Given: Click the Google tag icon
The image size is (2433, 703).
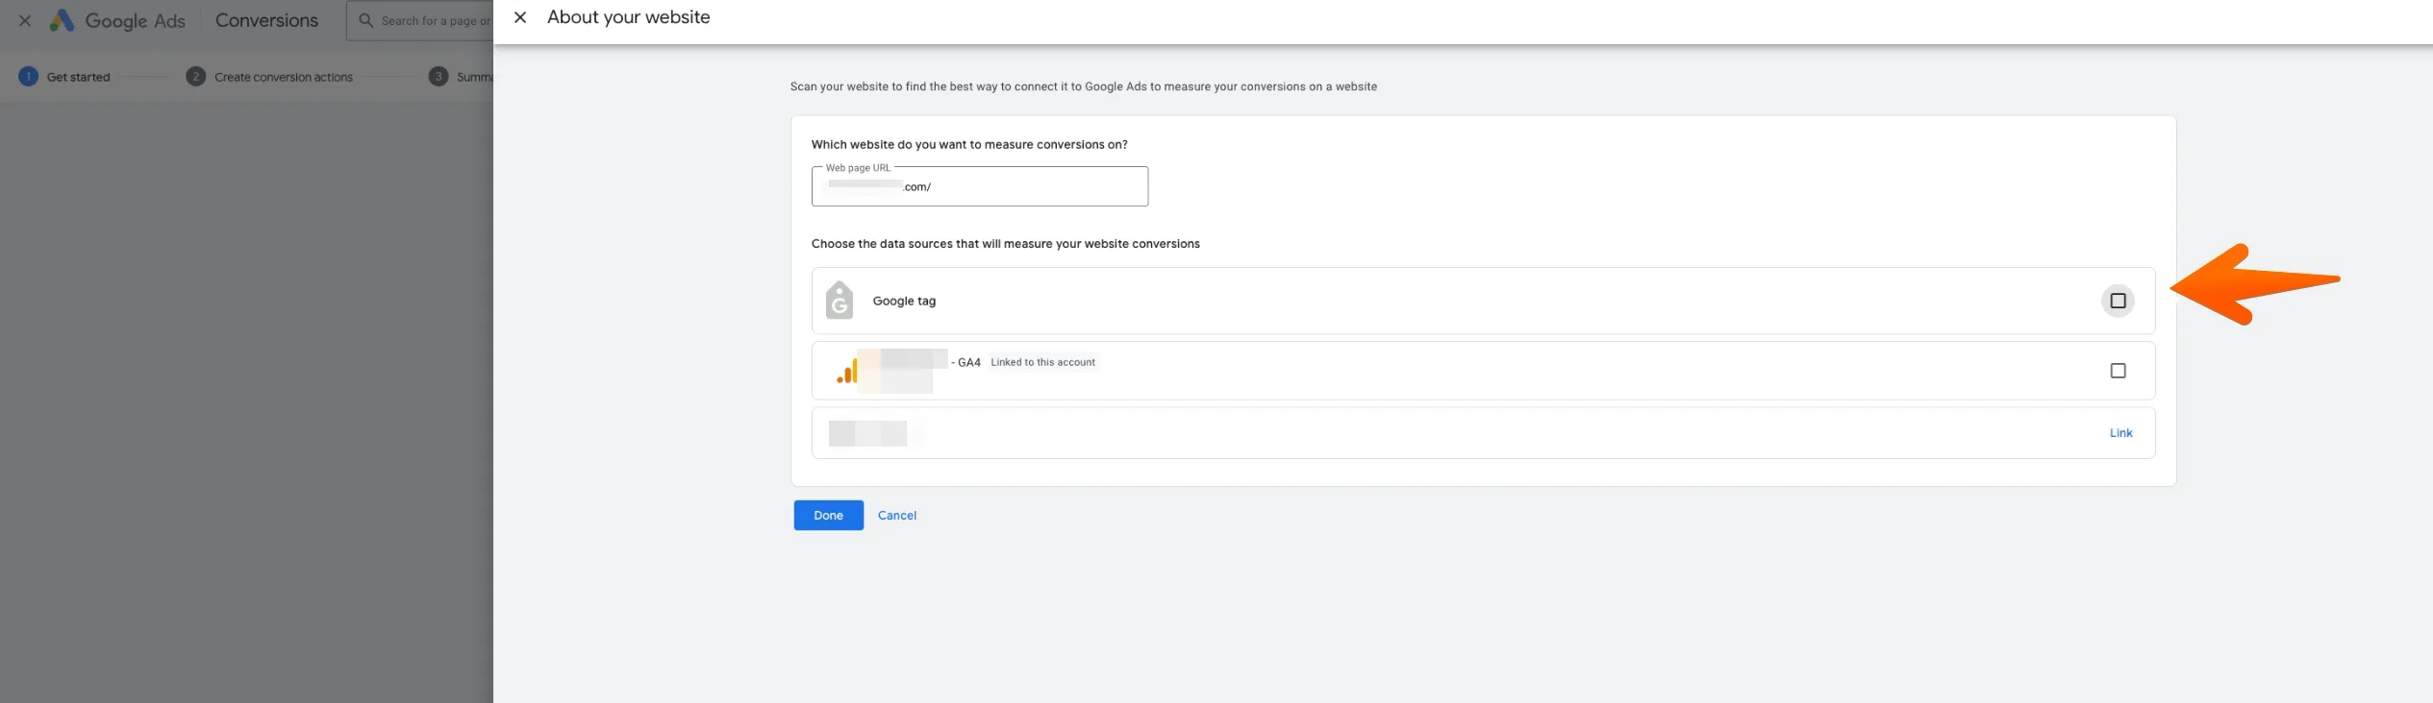Looking at the screenshot, I should point(840,300).
